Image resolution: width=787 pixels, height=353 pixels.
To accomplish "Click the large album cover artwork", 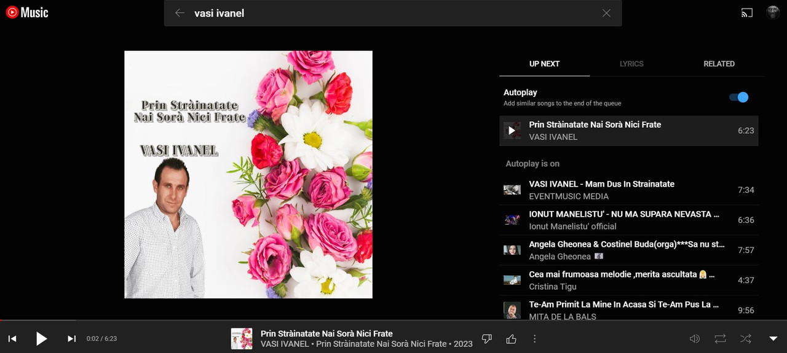I will click(x=248, y=174).
